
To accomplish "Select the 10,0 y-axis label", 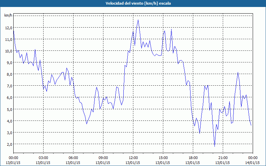I will pyautogui.click(x=9, y=51).
